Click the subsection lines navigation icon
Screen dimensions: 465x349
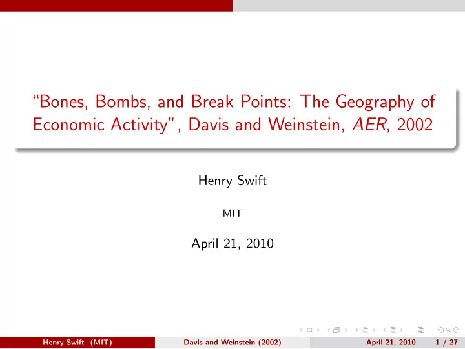tap(366, 330)
